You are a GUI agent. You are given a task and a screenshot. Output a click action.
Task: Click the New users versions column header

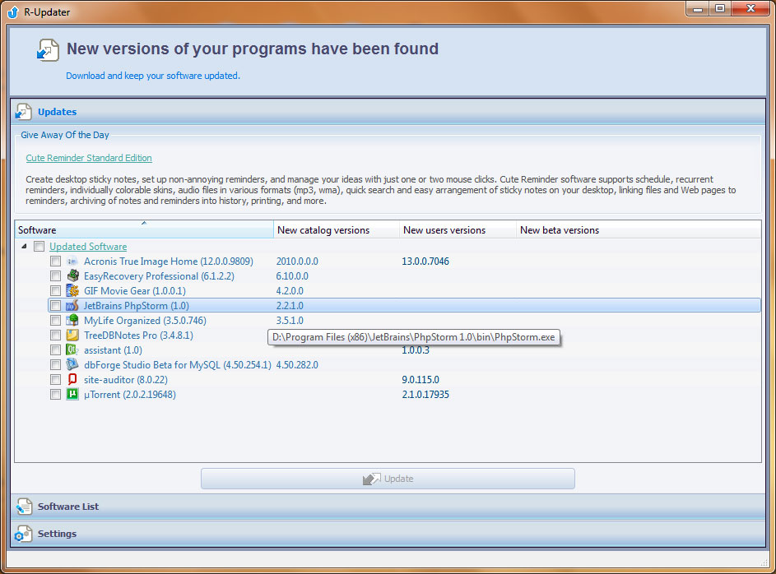pos(458,230)
